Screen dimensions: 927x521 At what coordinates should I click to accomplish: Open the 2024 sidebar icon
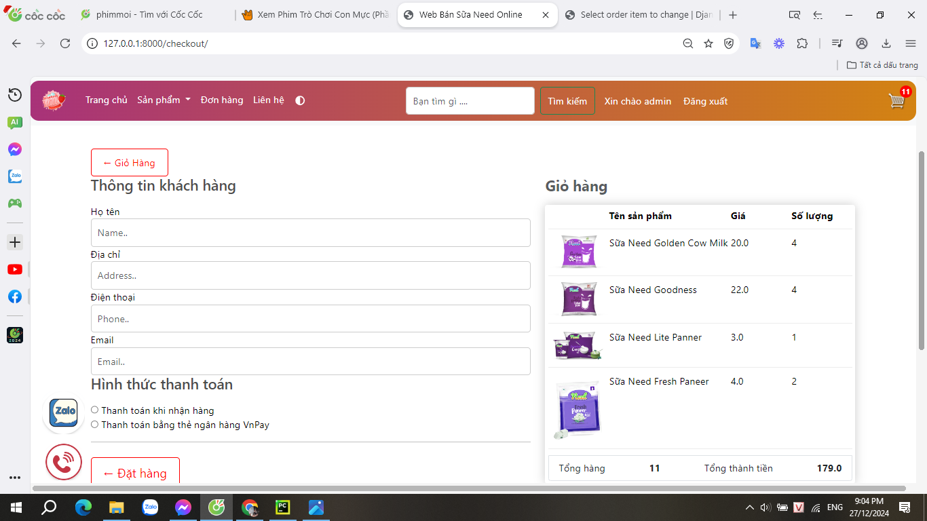[x=15, y=335]
